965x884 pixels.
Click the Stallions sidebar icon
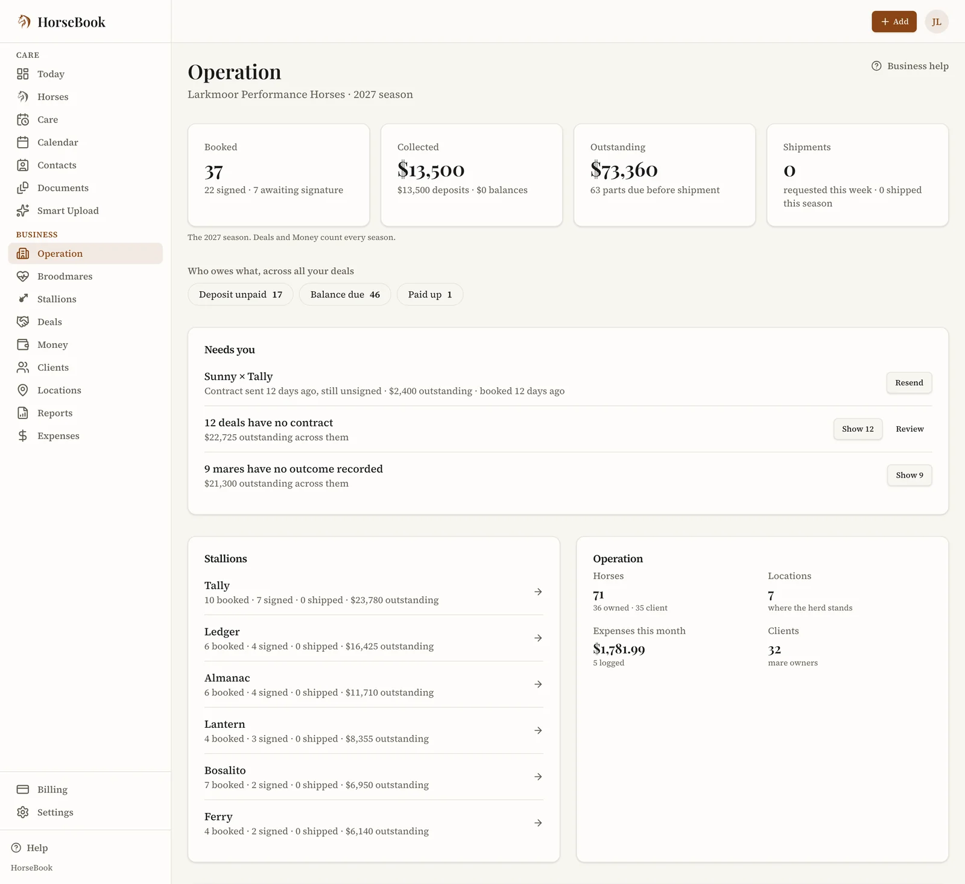tap(23, 299)
